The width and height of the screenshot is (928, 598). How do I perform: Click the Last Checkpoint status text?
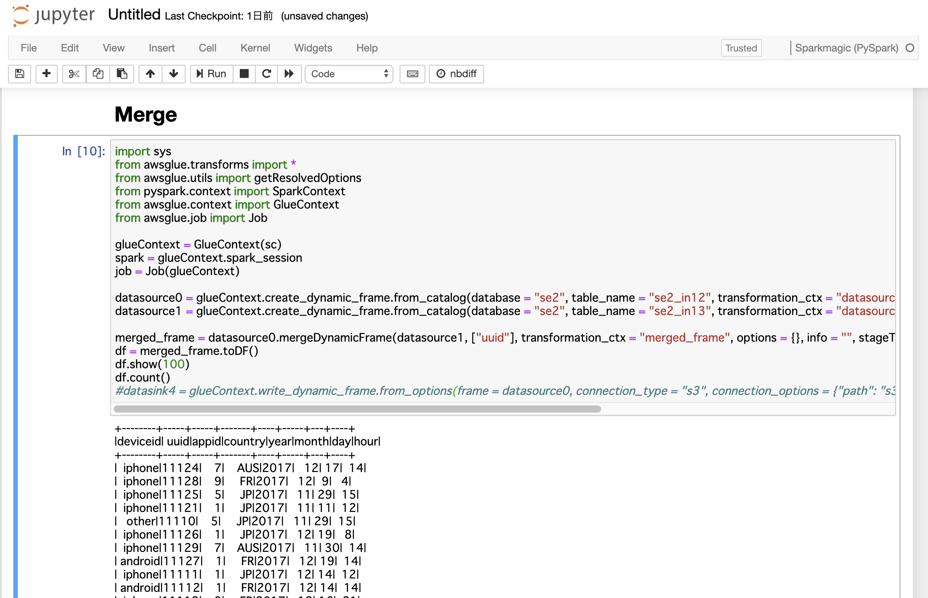pos(219,16)
